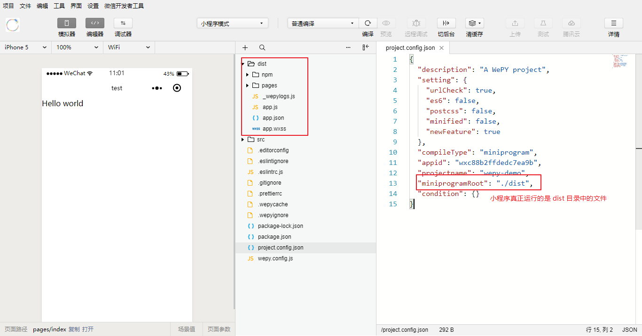This screenshot has height=336, width=642.
Task: Click the compile refresh icon (编译)
Action: click(368, 23)
